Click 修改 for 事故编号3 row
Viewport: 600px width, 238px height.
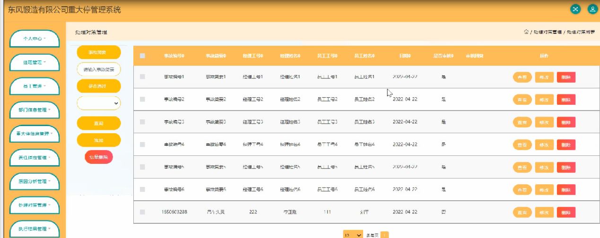(x=544, y=122)
